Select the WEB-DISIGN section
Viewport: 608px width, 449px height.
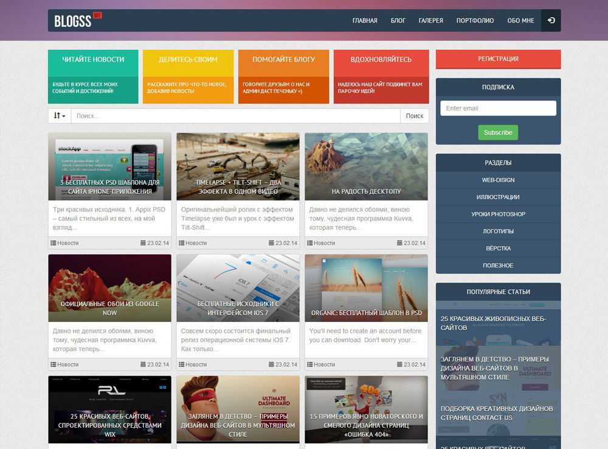click(499, 180)
